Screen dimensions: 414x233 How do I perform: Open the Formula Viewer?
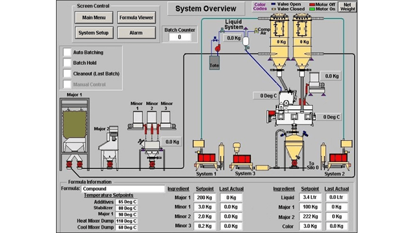136,18
